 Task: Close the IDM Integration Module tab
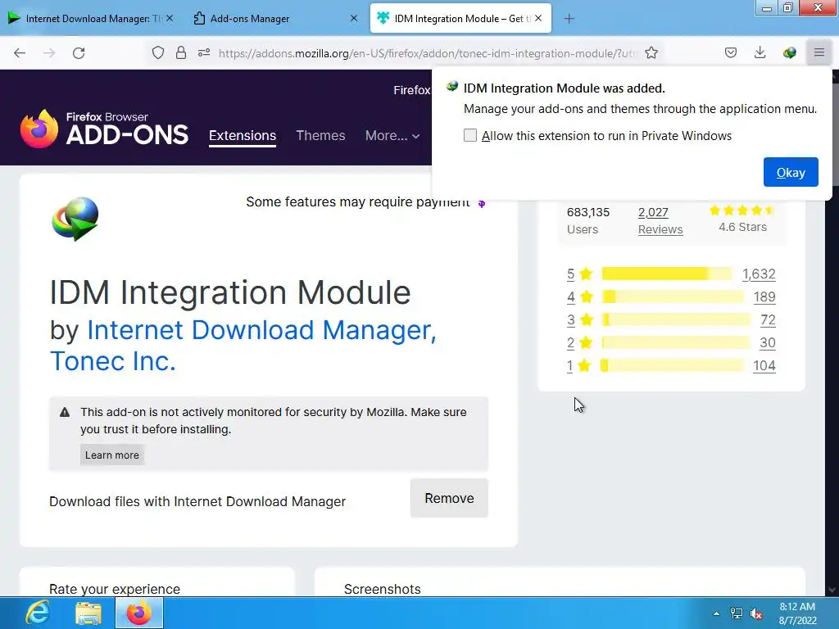coord(538,18)
